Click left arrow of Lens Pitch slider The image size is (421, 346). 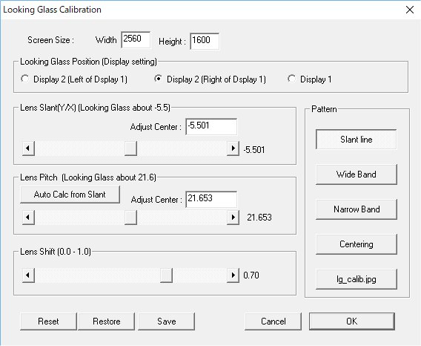28,217
